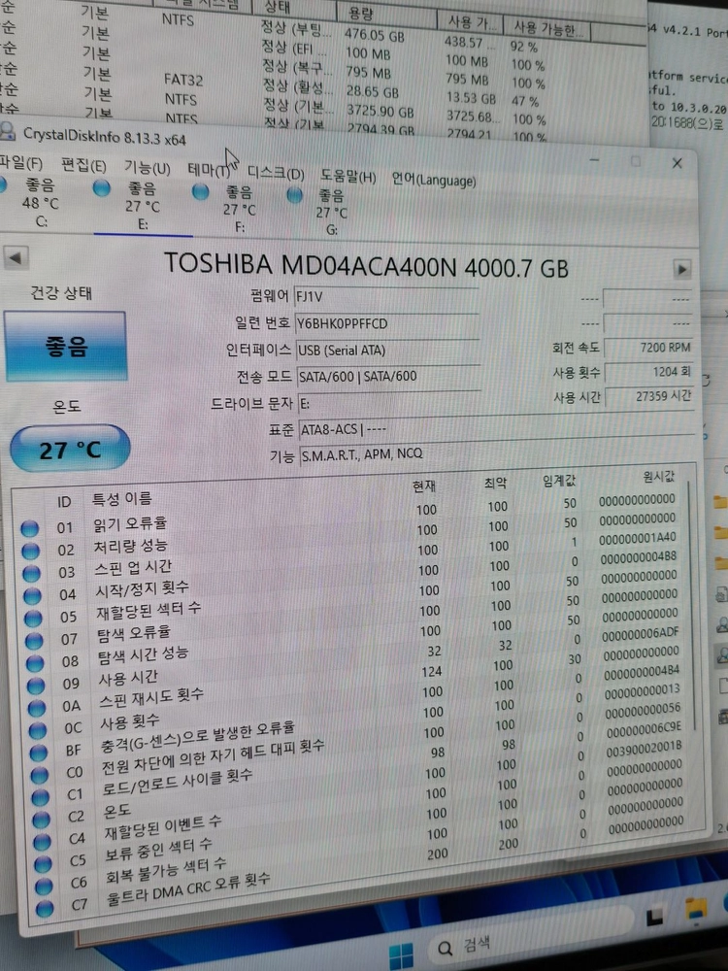The image size is (728, 971).
Task: Open the 파일(F) menu in CrystalDiskInfo
Action: coord(21,163)
